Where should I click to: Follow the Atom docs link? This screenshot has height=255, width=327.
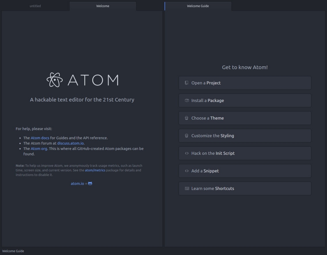(40, 138)
